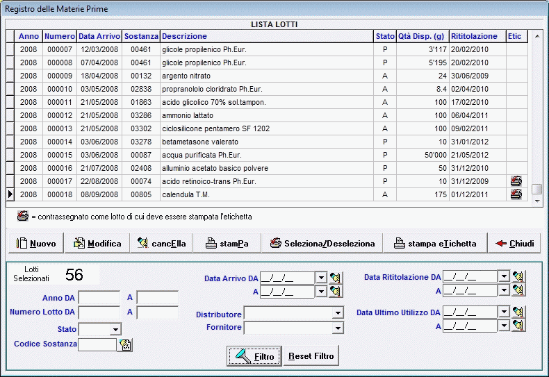Click the Modifica button

point(97,243)
